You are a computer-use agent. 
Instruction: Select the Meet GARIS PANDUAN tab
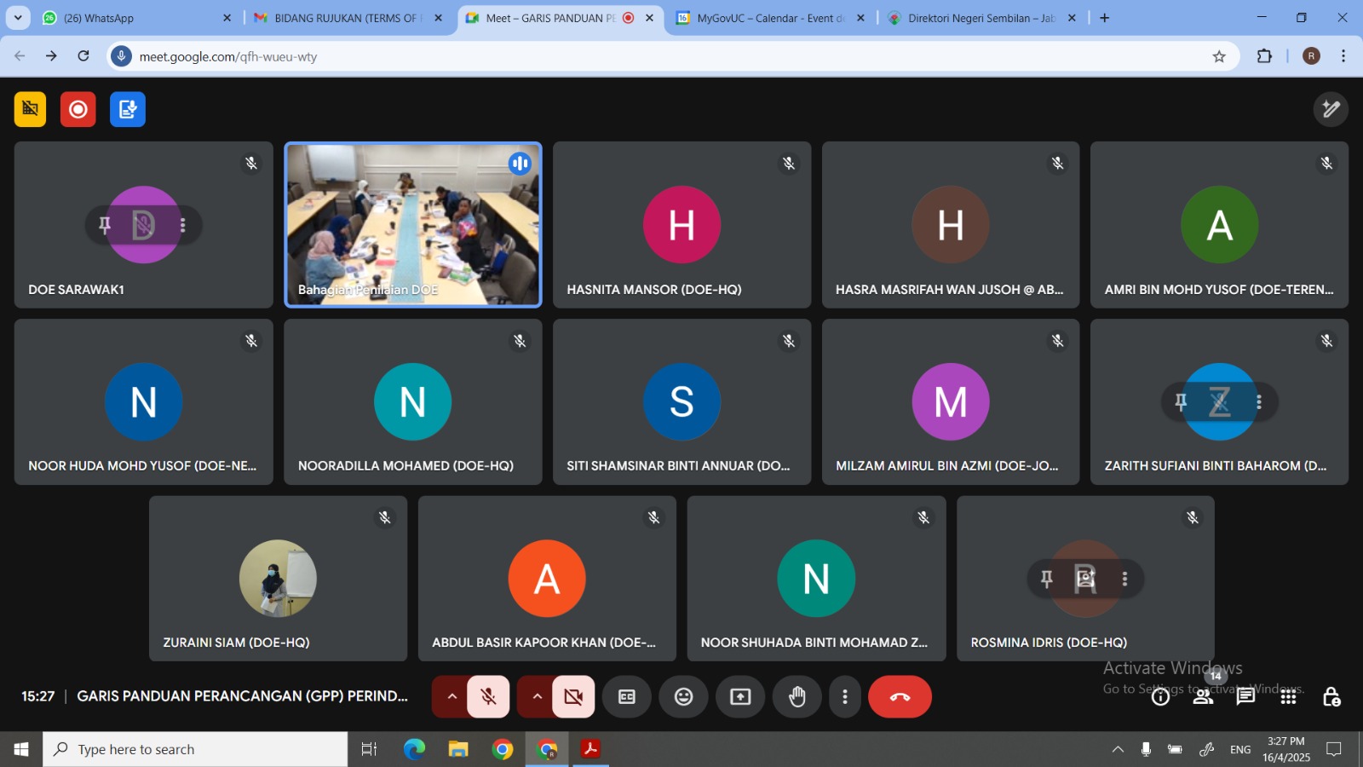(559, 18)
